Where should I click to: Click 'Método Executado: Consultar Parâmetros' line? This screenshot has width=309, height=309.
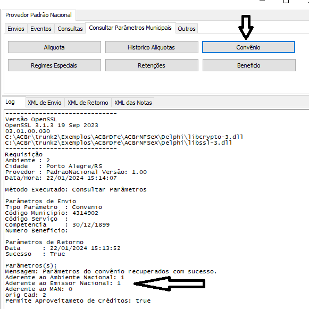[76, 189]
